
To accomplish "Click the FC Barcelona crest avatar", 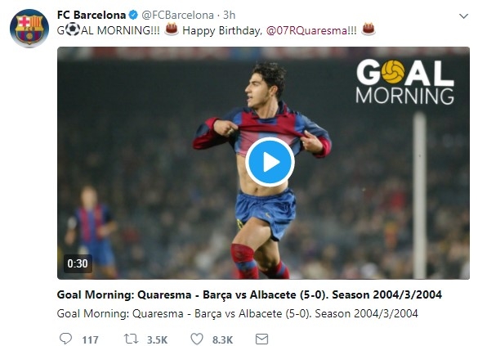I will 29,29.
